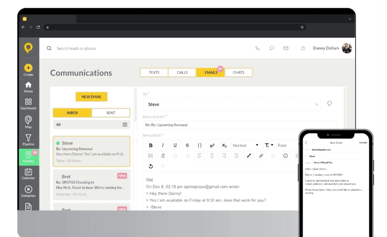Image resolution: width=387 pixels, height=237 pixels.
Task: Switch to the TEXTS tab
Action: pyautogui.click(x=154, y=72)
